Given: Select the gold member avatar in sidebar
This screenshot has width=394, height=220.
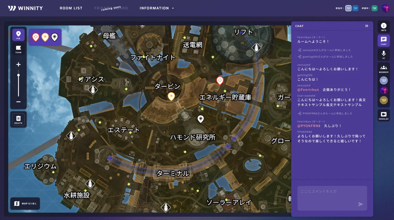Looking at the screenshot, I should pos(383,100).
